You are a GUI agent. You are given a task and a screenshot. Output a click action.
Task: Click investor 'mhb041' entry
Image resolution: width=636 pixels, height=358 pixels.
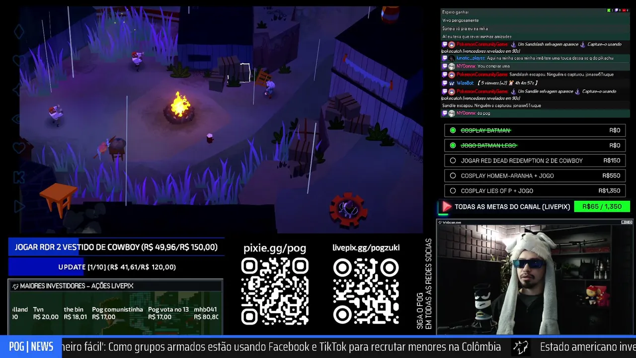tap(206, 313)
